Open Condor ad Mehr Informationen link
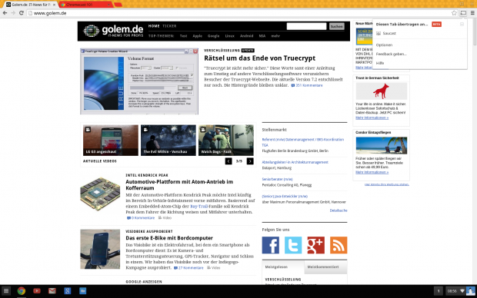Screen dimensions: 477x298 pyautogui.click(x=372, y=172)
